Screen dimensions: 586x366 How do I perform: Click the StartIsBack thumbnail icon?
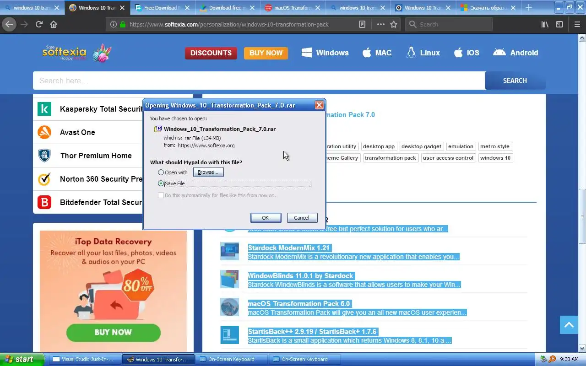click(x=229, y=335)
